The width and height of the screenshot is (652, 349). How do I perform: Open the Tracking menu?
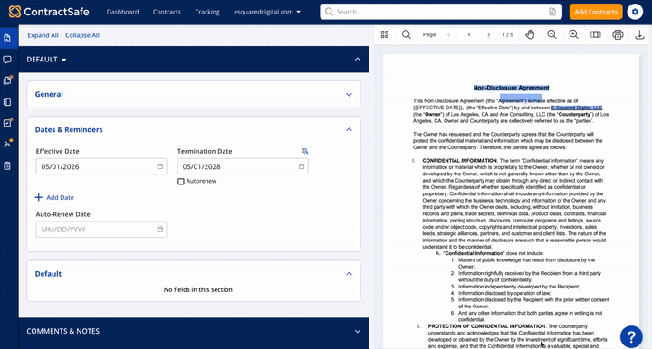(207, 12)
